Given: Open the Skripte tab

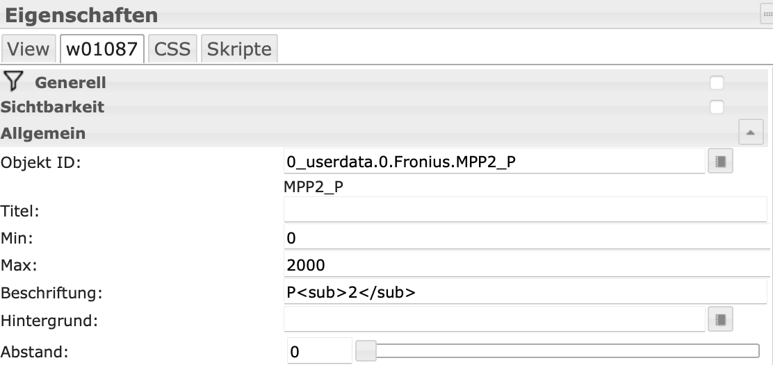Looking at the screenshot, I should tap(239, 49).
